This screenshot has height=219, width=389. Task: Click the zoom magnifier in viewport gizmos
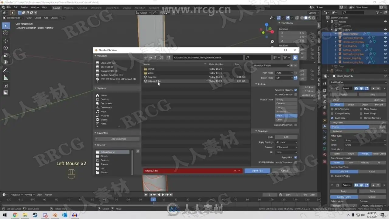[272, 42]
